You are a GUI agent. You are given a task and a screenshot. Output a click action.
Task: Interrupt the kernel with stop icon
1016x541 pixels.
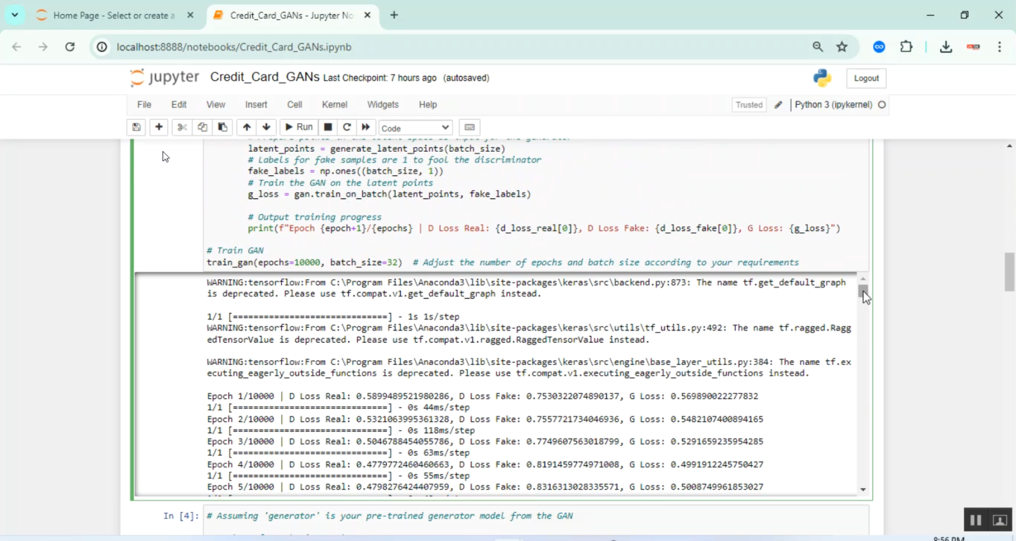coord(328,127)
